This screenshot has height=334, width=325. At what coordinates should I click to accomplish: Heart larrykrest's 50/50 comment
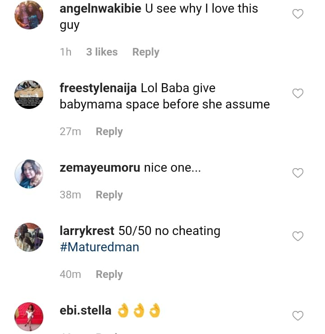pyautogui.click(x=298, y=236)
